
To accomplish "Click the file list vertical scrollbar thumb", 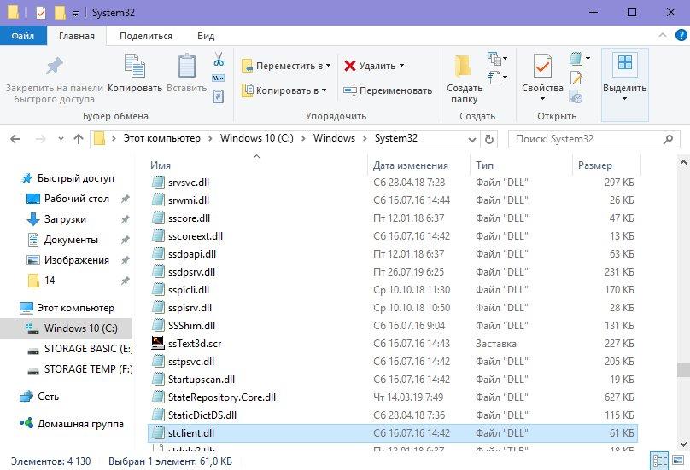I will click(x=683, y=369).
